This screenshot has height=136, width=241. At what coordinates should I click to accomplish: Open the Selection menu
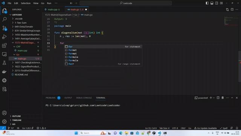pyautogui.click(x=26, y=3)
